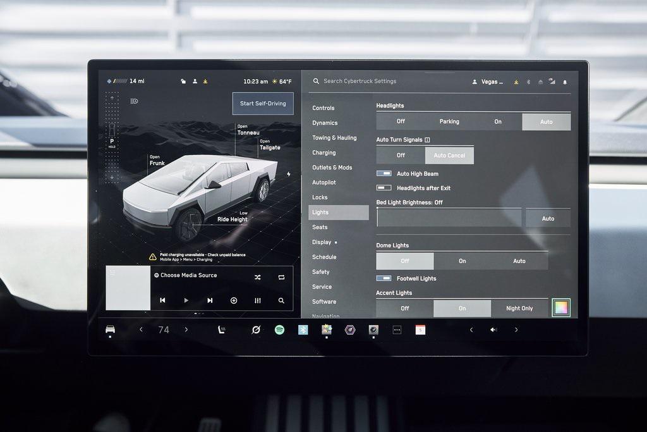The width and height of the screenshot is (647, 432).
Task: Lower the volume with the left chevron
Action: [471, 330]
